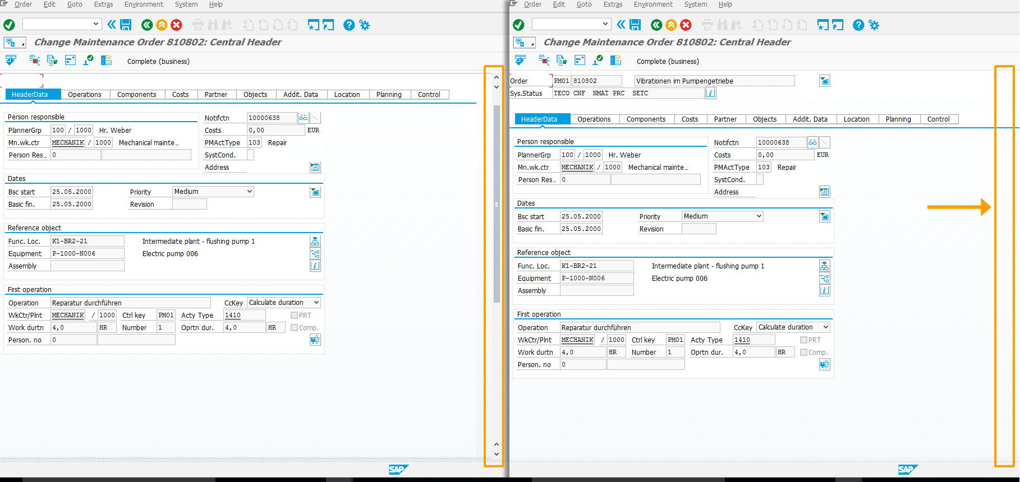Open Environment menu in right window
This screenshot has width=1020, height=482.
(x=653, y=4)
